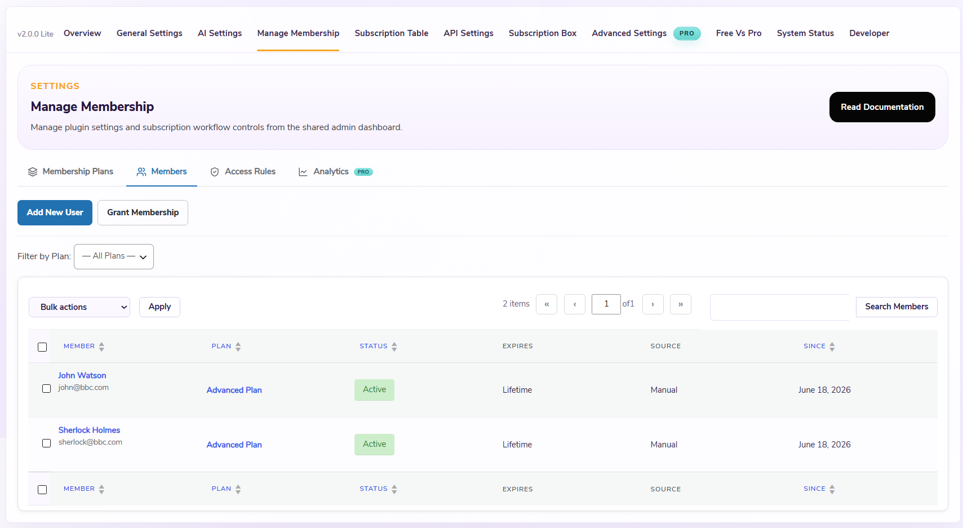Click sherlock@bbc.com email text
963x528 pixels.
(x=90, y=442)
